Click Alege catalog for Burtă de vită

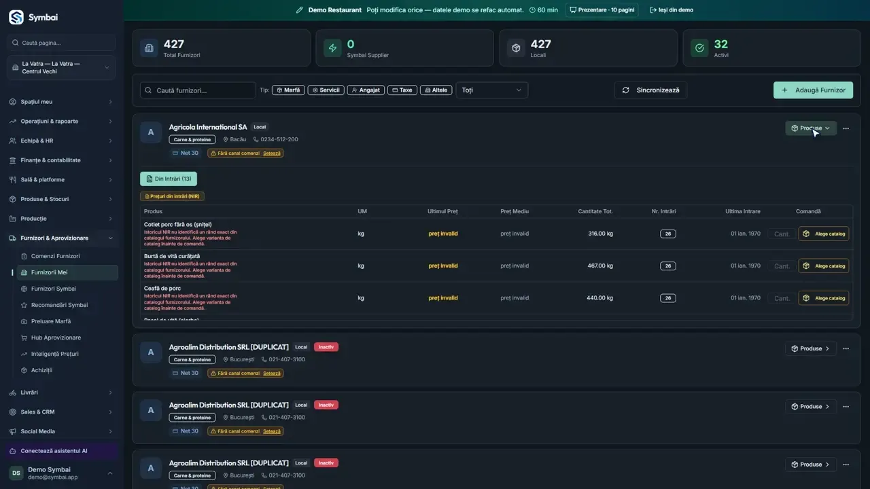tap(824, 266)
